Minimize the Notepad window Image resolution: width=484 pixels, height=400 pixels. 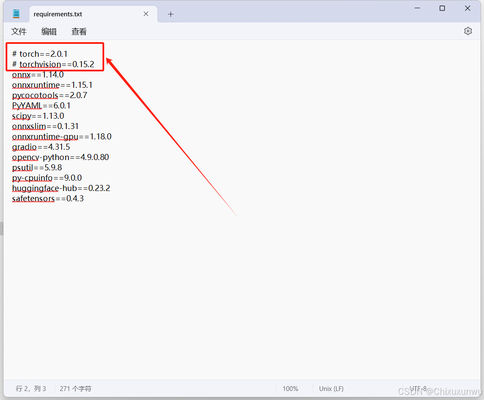coord(417,8)
